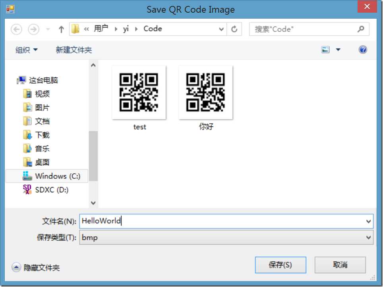Viewport: 383px width, 287px height.
Task: Expand the address bar history dropdown
Action: (221, 29)
